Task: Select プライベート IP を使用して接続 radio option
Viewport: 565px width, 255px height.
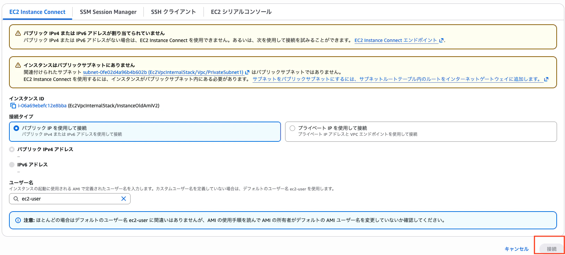Action: pyautogui.click(x=292, y=128)
